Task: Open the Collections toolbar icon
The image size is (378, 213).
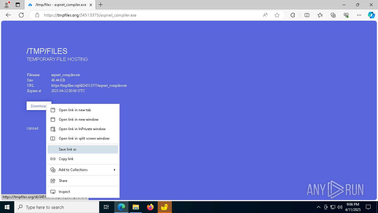Action: tap(333, 15)
